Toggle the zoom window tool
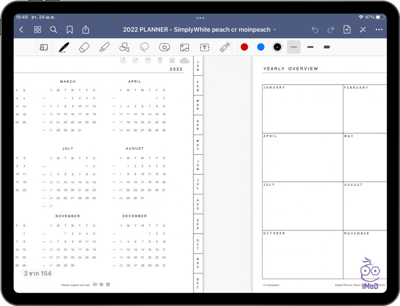The width and height of the screenshot is (400, 306). click(x=44, y=47)
